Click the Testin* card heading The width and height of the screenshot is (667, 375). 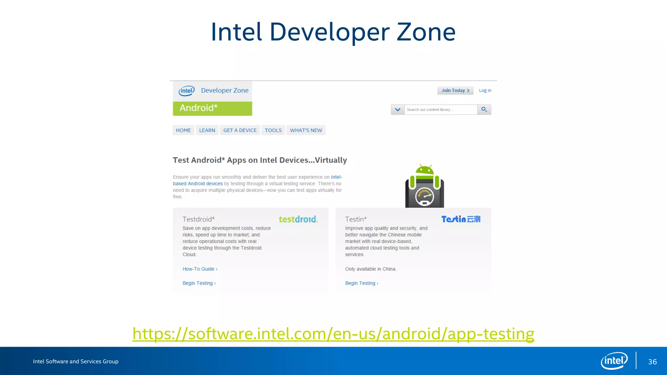point(356,219)
